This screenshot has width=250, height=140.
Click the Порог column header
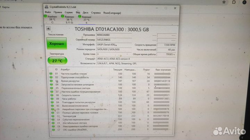pyautogui.click(x=146, y=70)
